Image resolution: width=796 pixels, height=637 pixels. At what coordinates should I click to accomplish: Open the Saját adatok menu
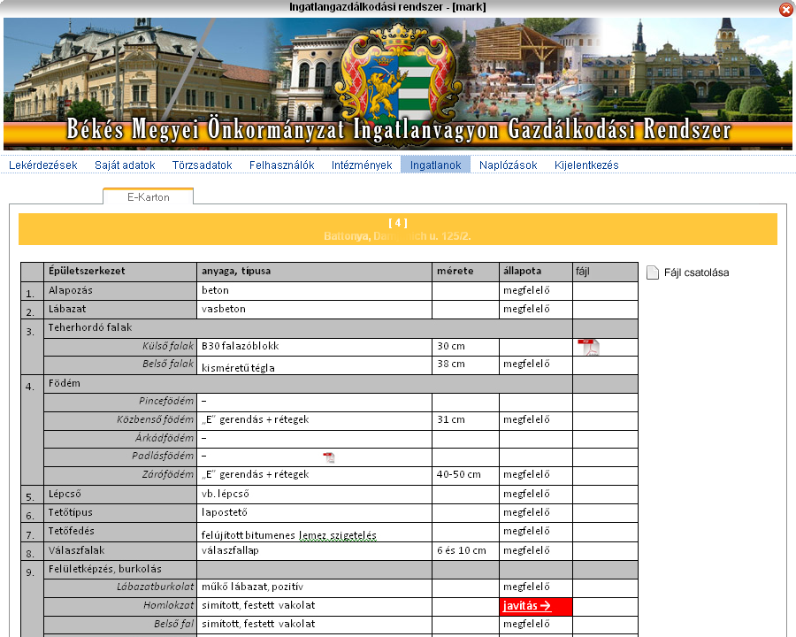tap(125, 165)
